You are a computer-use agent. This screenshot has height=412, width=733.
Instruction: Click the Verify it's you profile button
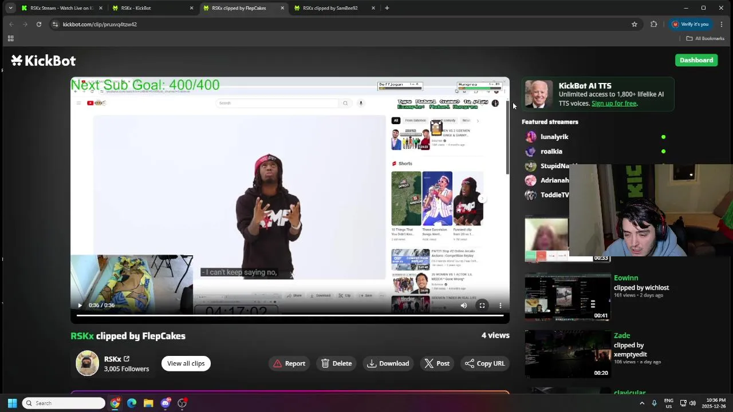[691, 24]
